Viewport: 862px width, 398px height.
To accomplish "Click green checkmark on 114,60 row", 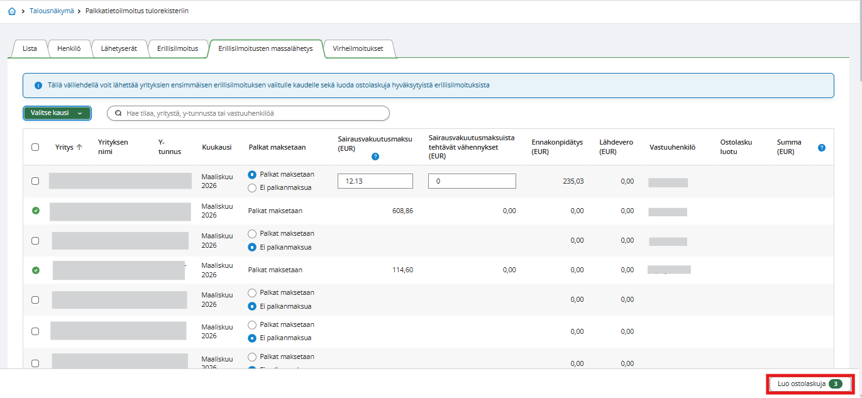I will point(36,270).
